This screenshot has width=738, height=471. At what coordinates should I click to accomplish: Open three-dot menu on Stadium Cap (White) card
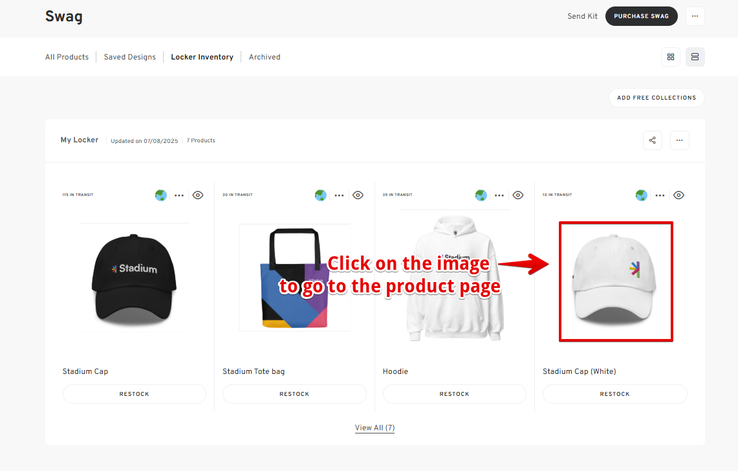click(x=660, y=195)
